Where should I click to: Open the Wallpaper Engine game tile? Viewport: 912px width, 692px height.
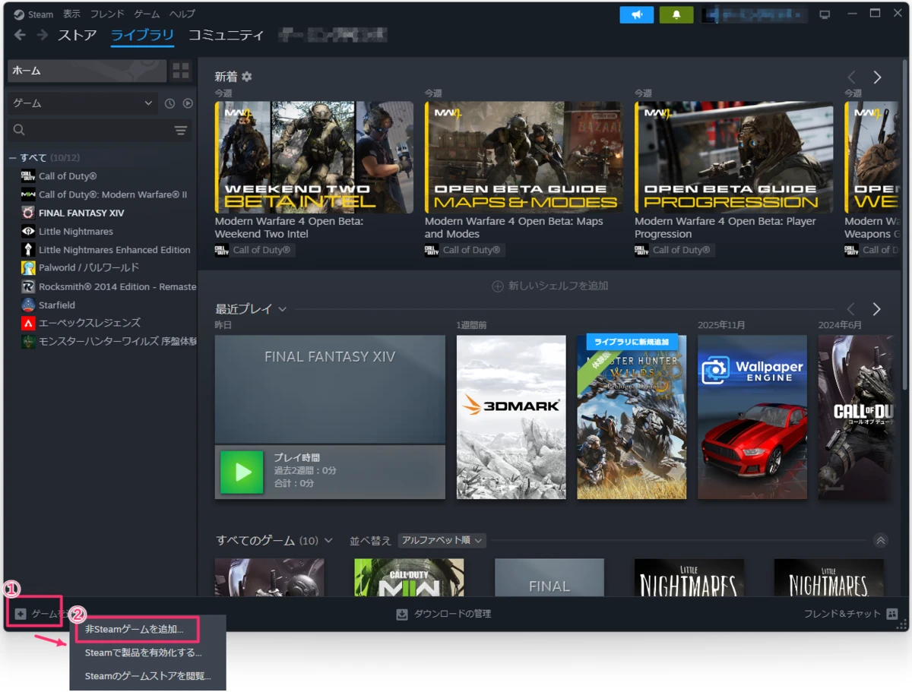752,417
